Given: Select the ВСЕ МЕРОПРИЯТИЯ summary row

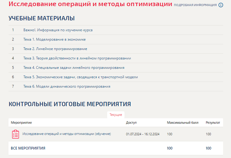Looking at the screenshot, I should pyautogui.click(x=28, y=148).
